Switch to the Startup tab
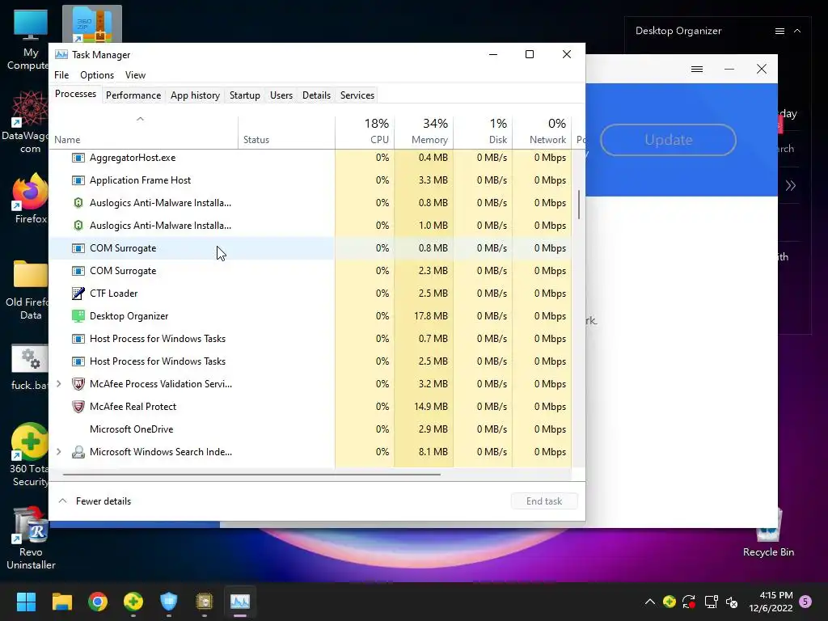828x621 pixels. (244, 95)
